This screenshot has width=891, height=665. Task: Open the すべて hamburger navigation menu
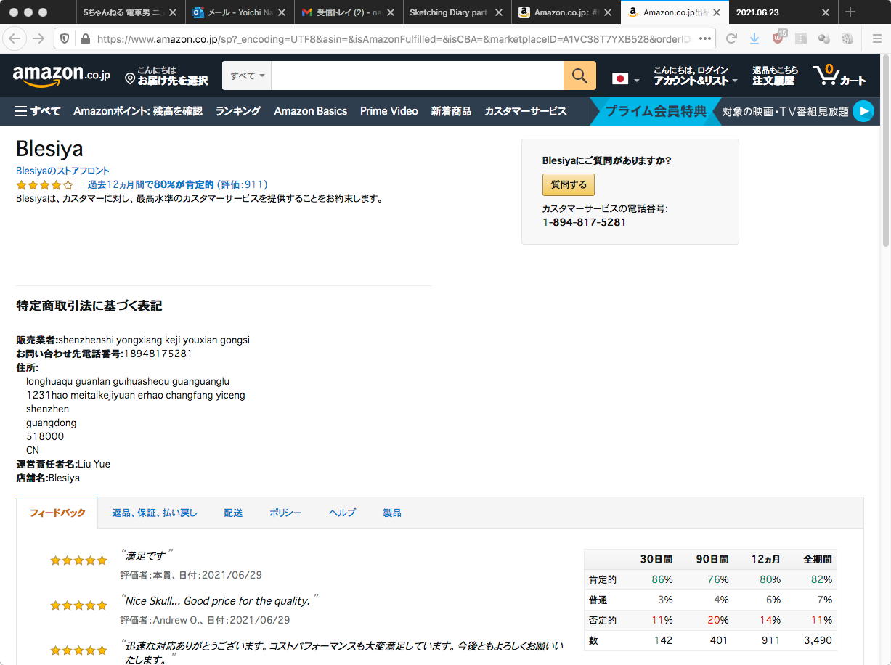click(37, 111)
